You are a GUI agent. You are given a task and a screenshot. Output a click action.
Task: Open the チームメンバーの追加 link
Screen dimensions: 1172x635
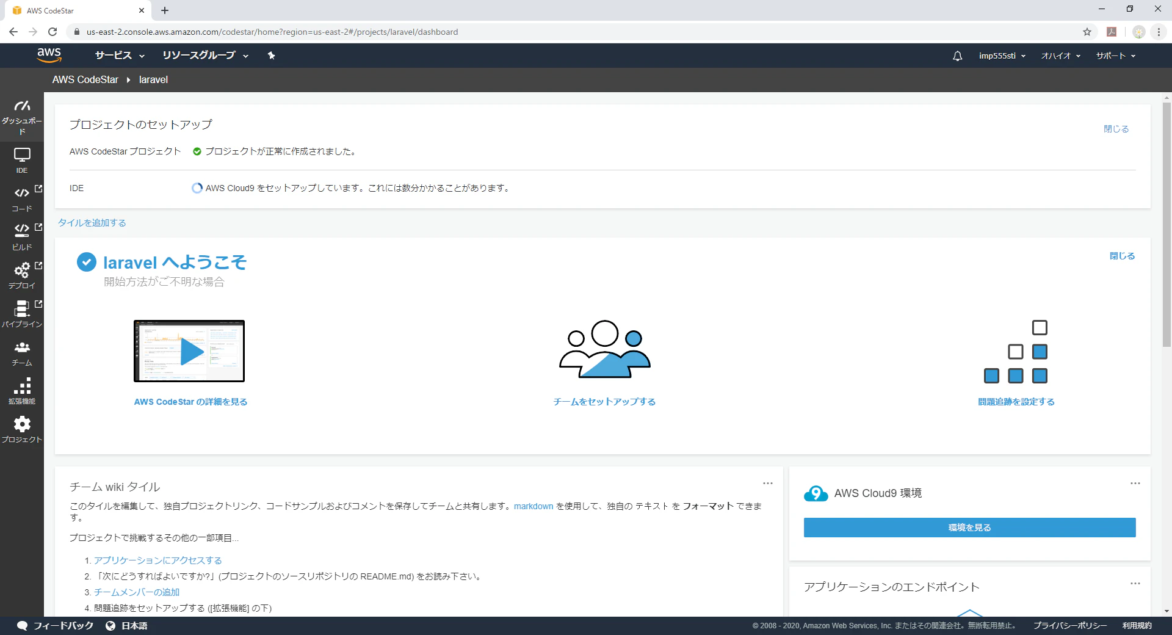coord(137,592)
